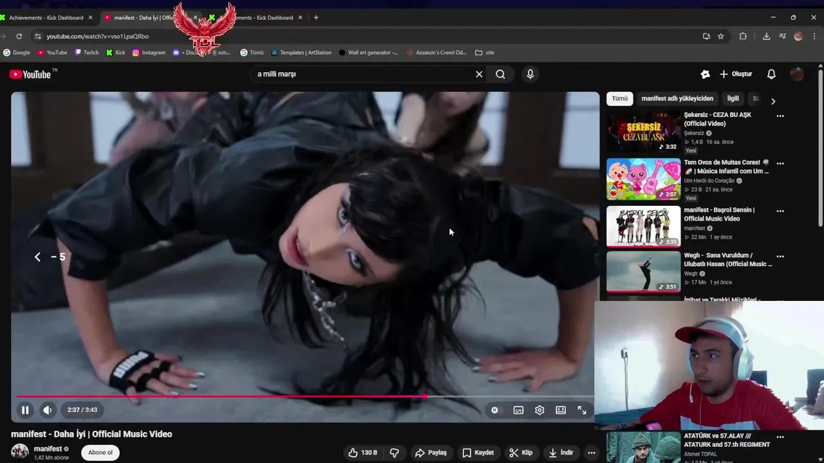Open Google bookmark
This screenshot has height=463, width=824.
click(x=17, y=53)
